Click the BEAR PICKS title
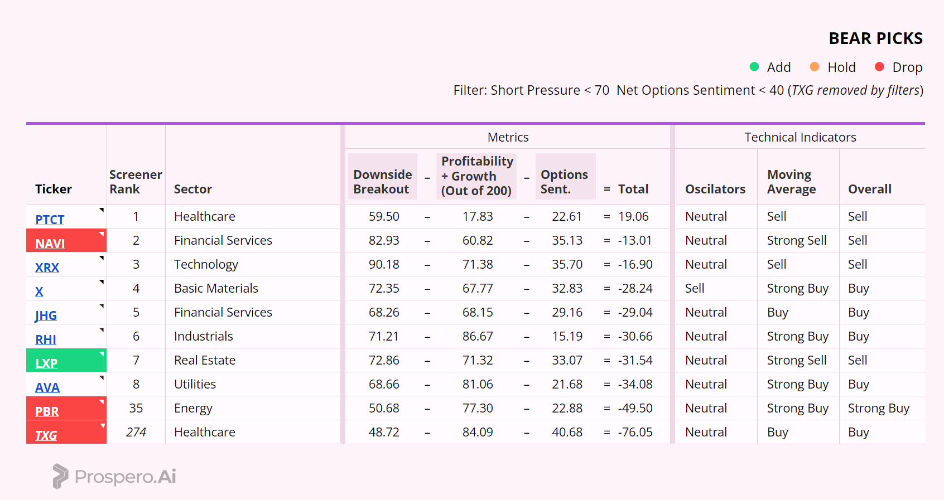Image resolution: width=944 pixels, height=500 pixels. point(875,38)
